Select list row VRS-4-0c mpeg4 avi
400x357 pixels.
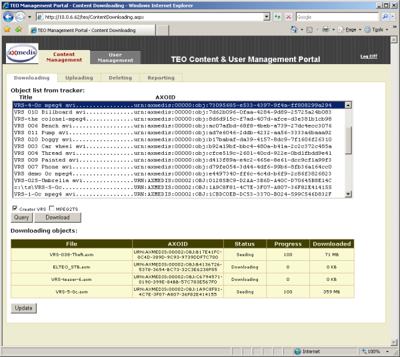pos(179,105)
